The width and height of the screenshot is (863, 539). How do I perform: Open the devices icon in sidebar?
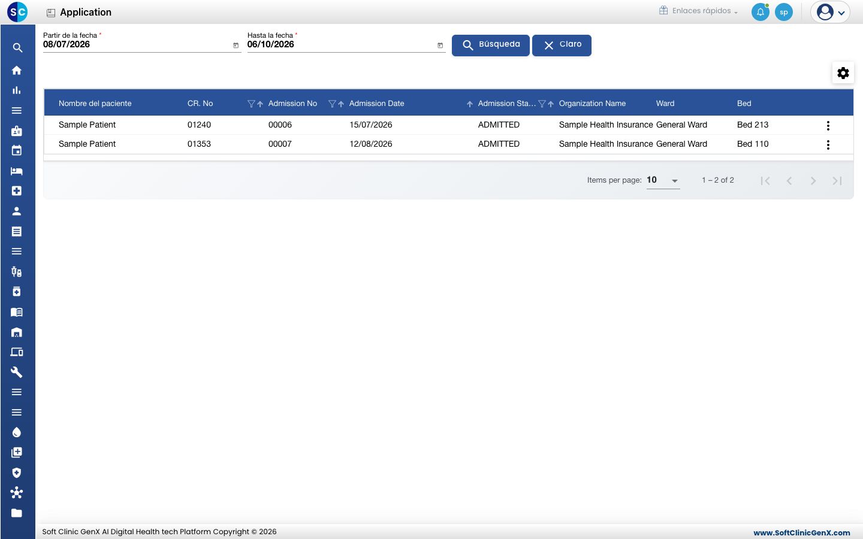[x=17, y=352]
